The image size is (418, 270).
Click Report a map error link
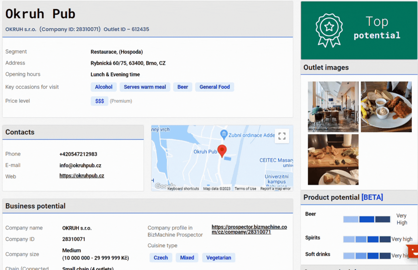point(275,189)
